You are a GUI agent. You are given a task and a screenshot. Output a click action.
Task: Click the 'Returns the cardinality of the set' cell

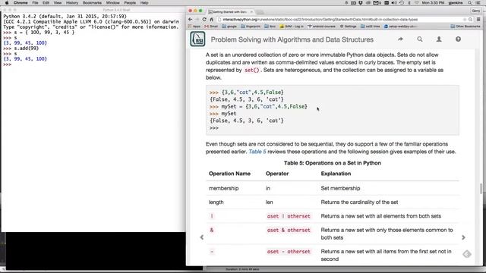point(359,202)
